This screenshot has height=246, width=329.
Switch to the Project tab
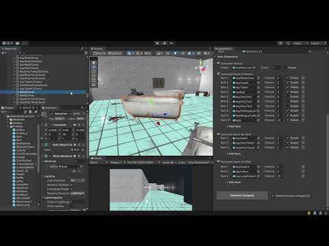pyautogui.click(x=8, y=108)
